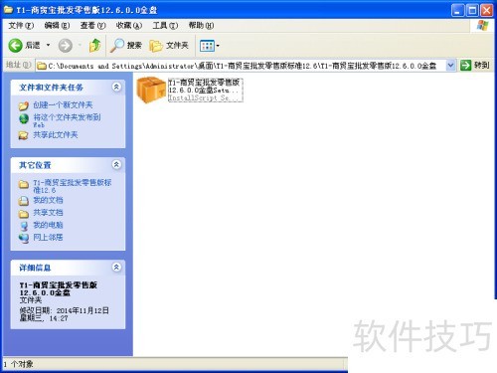Viewport: 497px width, 373px height.
Task: Click the Shared Documents folder icon
Action: point(24,214)
